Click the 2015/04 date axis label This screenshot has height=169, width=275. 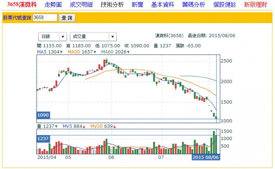[x=47, y=157]
